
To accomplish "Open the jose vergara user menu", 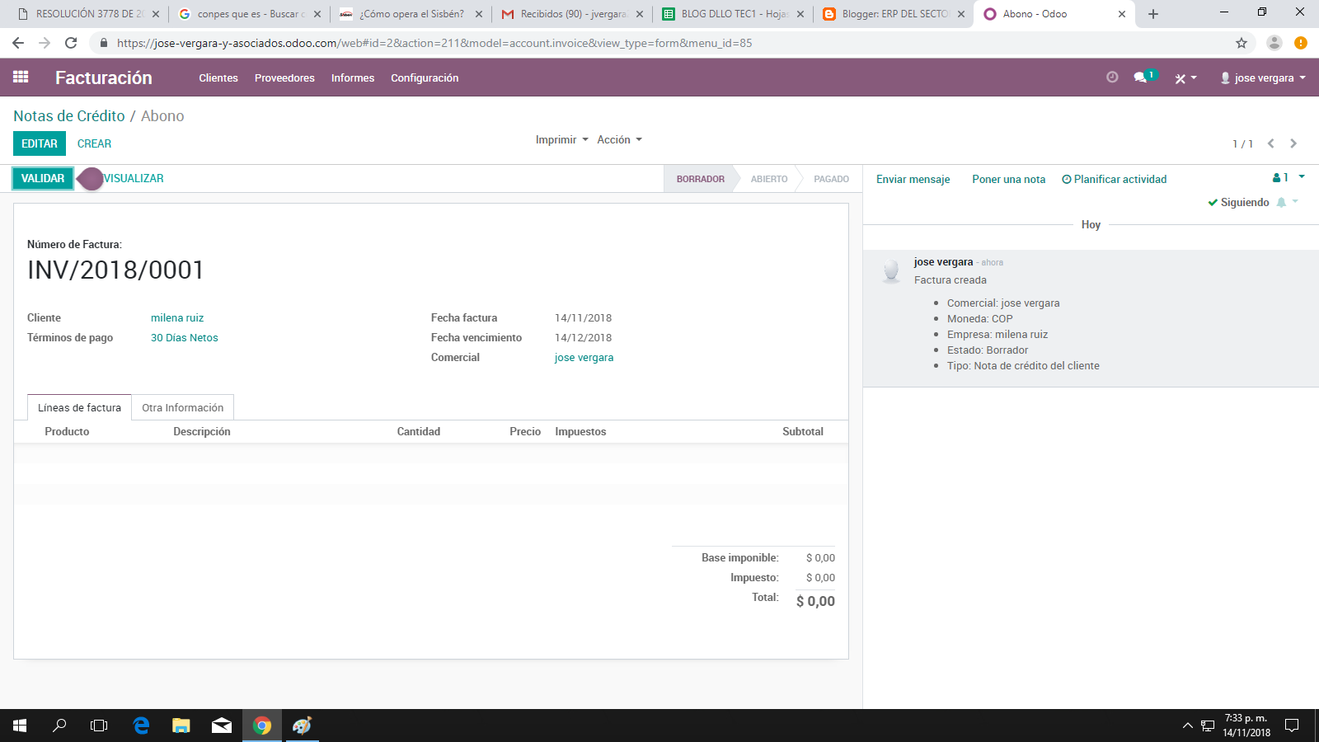I will [x=1262, y=77].
